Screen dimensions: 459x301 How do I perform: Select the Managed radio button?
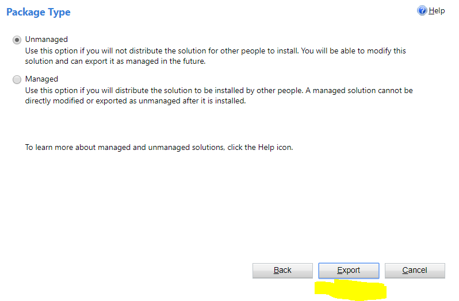click(17, 79)
